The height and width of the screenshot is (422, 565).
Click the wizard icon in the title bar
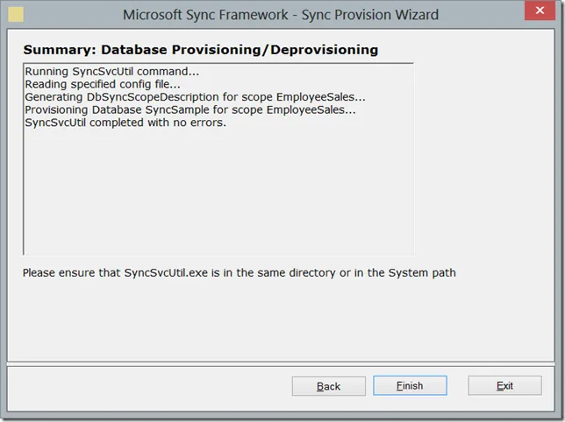click(16, 15)
